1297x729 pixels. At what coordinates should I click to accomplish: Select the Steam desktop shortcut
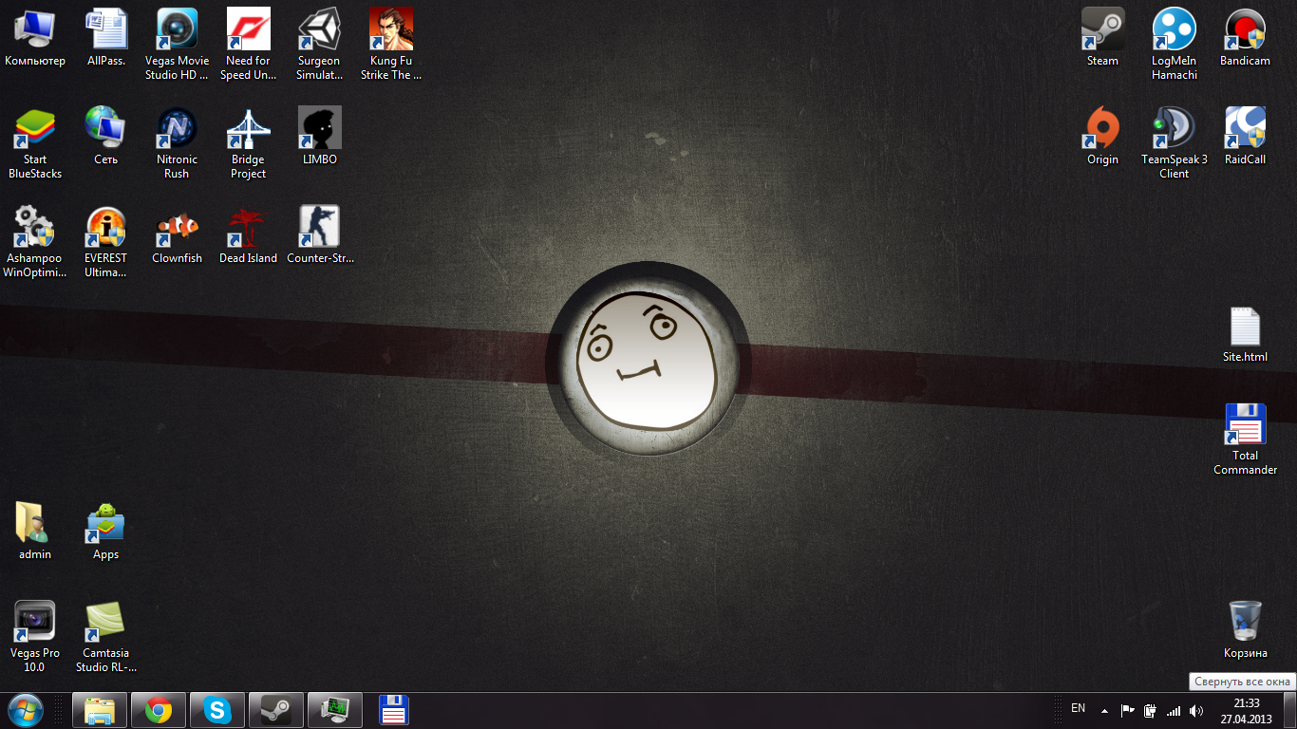click(1103, 38)
